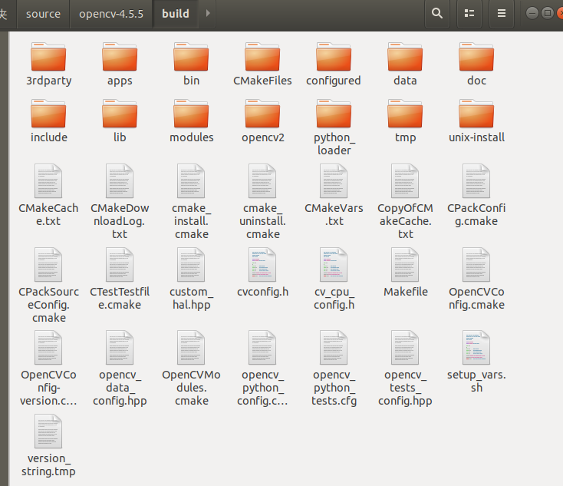The image size is (563, 486).
Task: Select the build path segment
Action: click(x=176, y=14)
